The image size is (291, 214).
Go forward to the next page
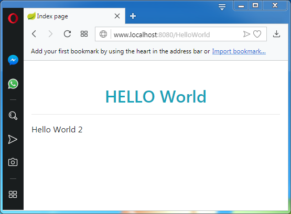(x=50, y=34)
